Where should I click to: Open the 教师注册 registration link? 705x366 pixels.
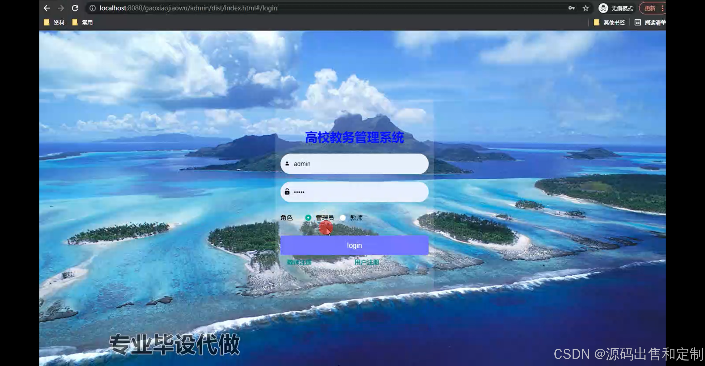[299, 262]
